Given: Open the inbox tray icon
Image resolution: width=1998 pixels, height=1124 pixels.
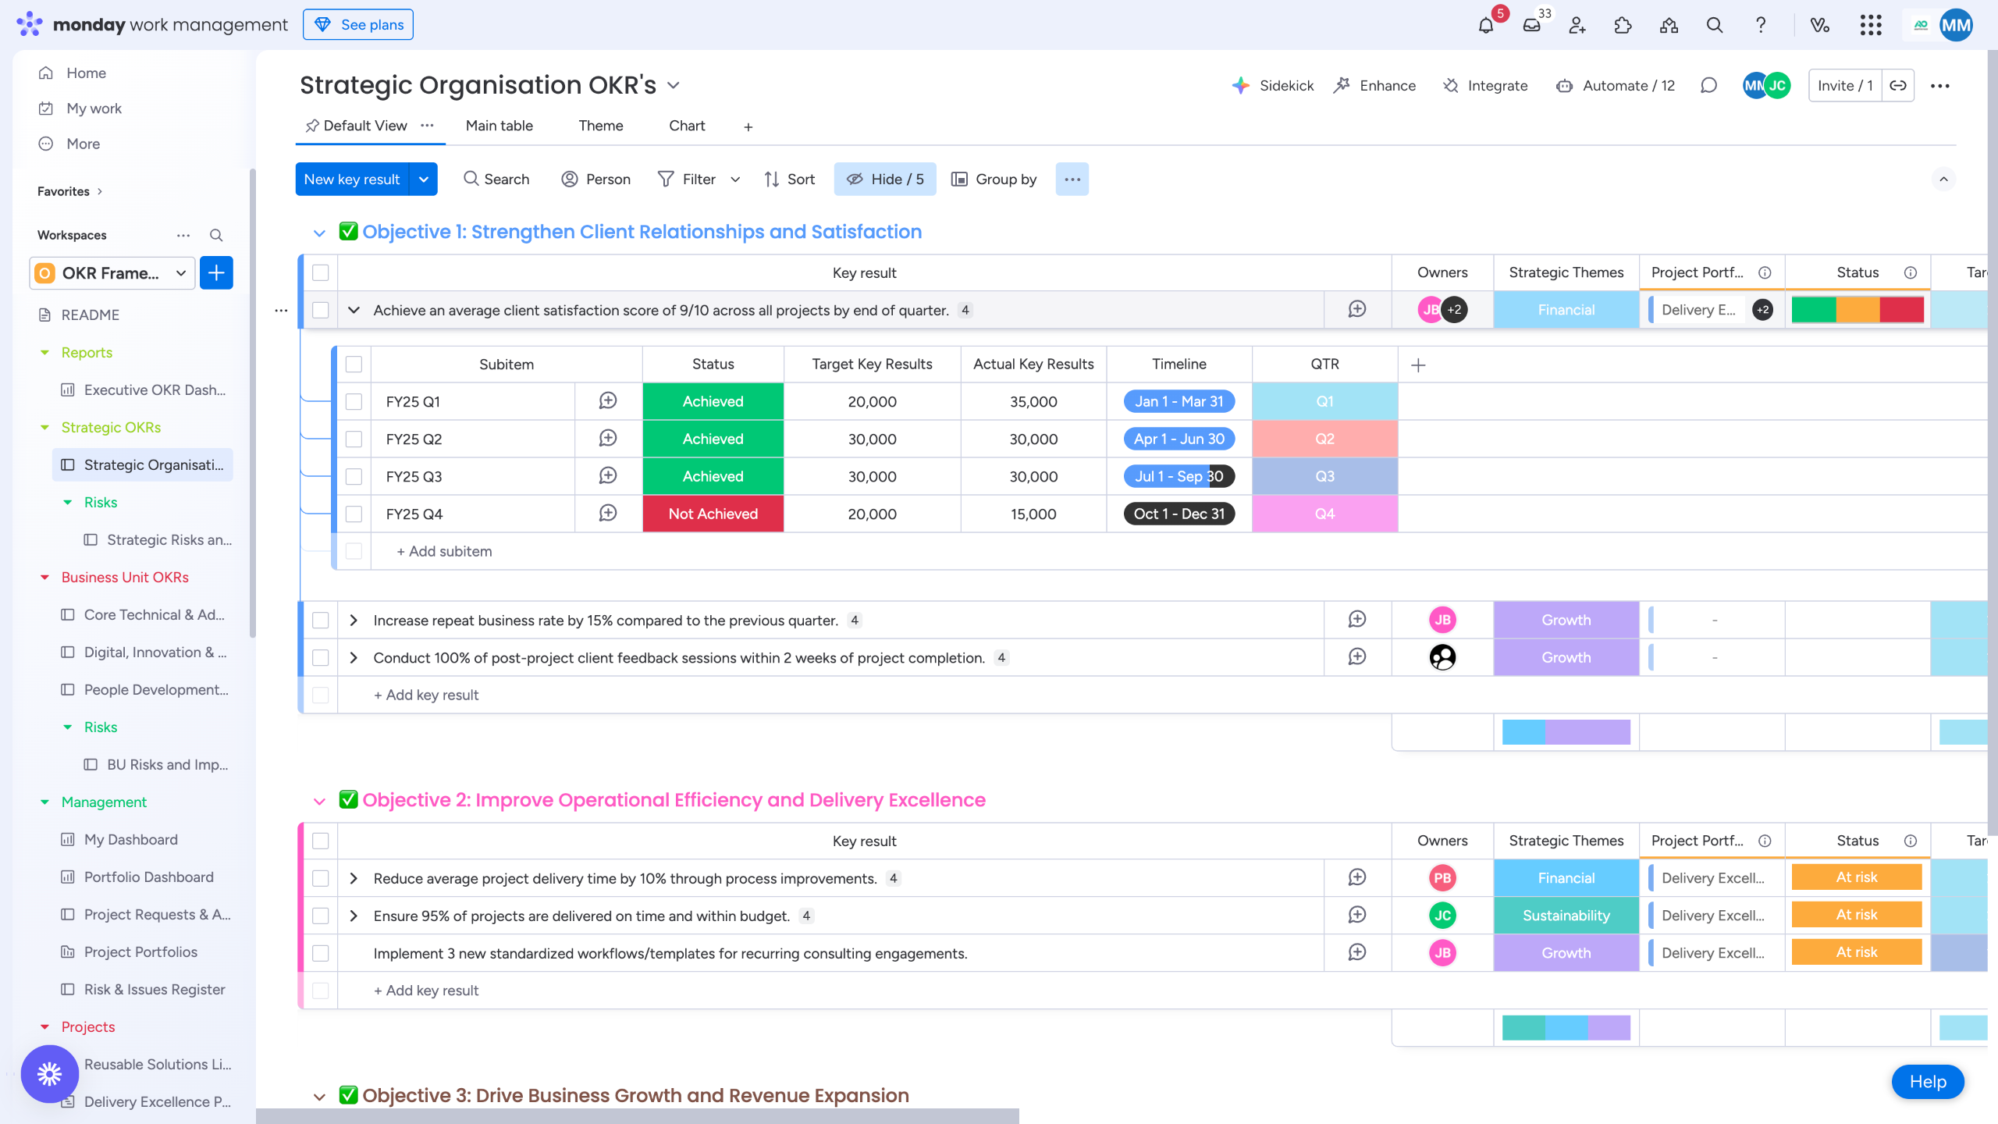Looking at the screenshot, I should [1531, 25].
